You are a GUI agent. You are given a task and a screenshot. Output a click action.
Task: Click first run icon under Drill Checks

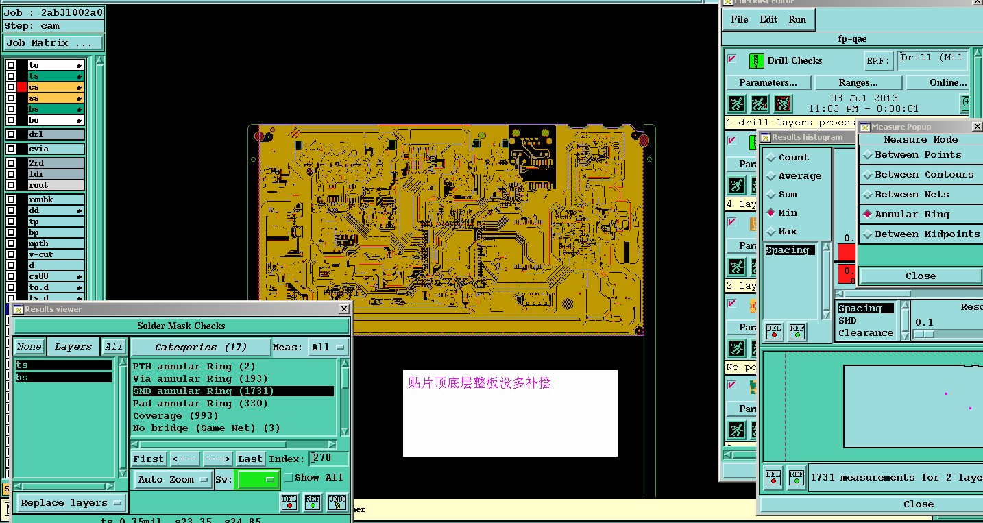click(736, 104)
